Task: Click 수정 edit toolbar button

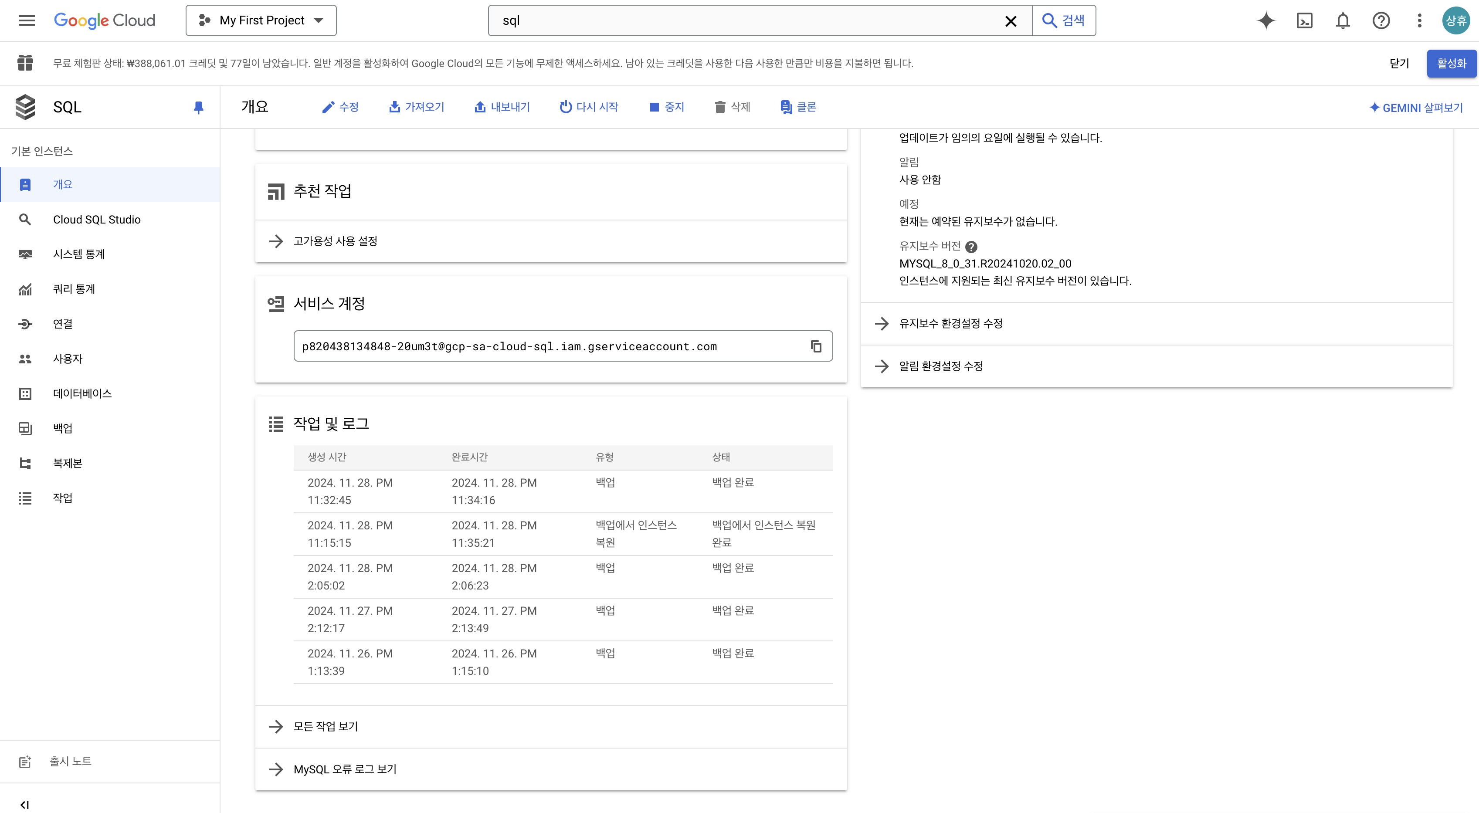Action: (x=340, y=107)
